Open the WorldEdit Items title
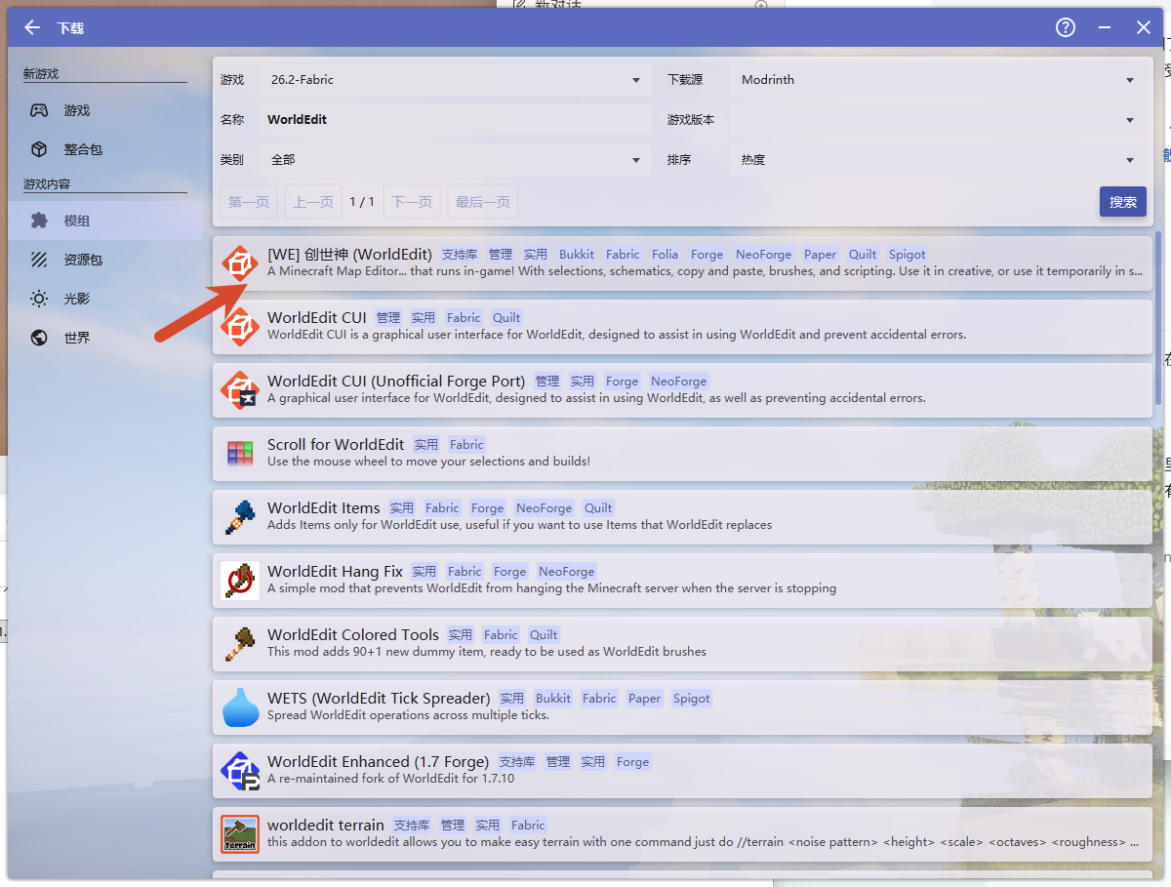Screen dimensions: 1171x887 click(x=324, y=508)
